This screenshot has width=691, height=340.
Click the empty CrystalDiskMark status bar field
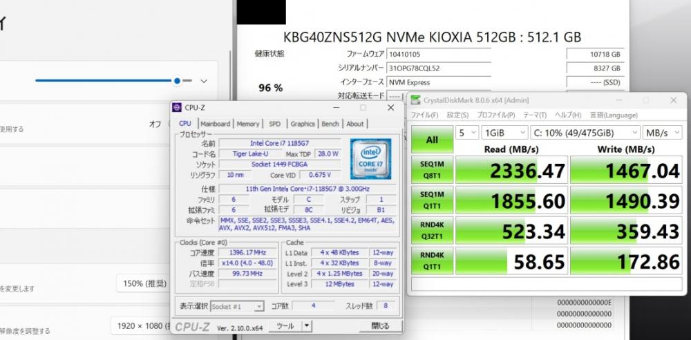pos(547,284)
